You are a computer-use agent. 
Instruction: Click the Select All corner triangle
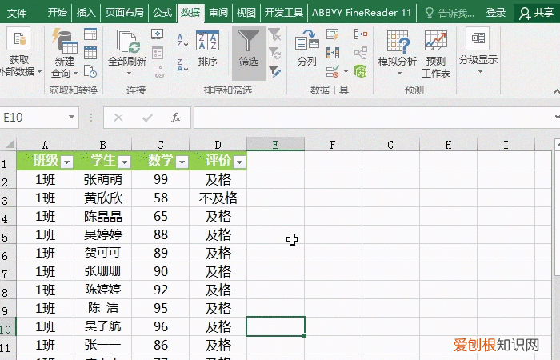10,144
